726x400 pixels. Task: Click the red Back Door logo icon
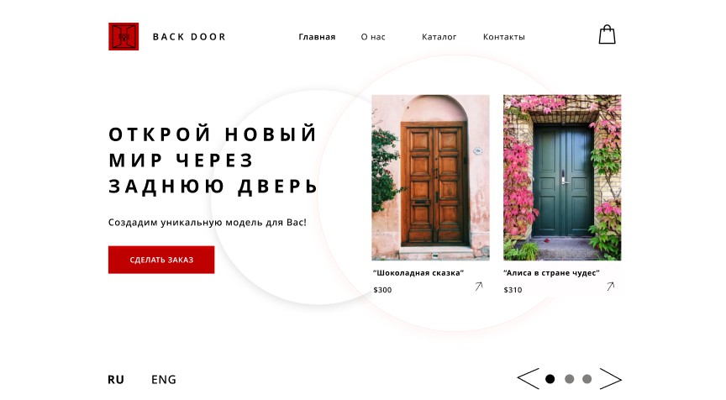(124, 37)
